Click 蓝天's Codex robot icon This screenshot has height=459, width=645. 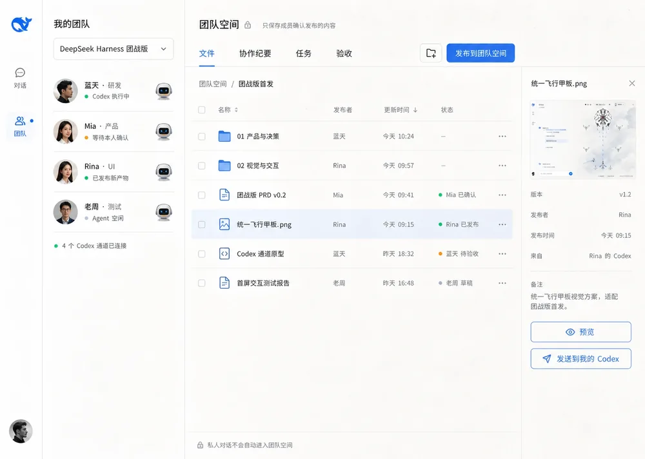[164, 91]
